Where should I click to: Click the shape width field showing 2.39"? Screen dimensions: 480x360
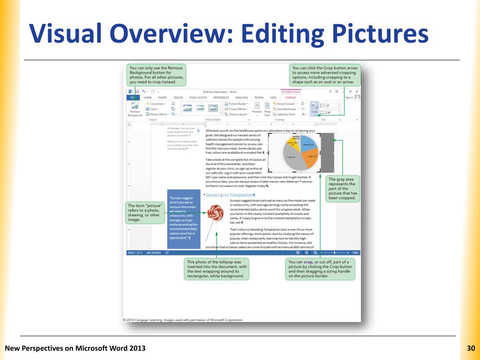tap(332, 112)
